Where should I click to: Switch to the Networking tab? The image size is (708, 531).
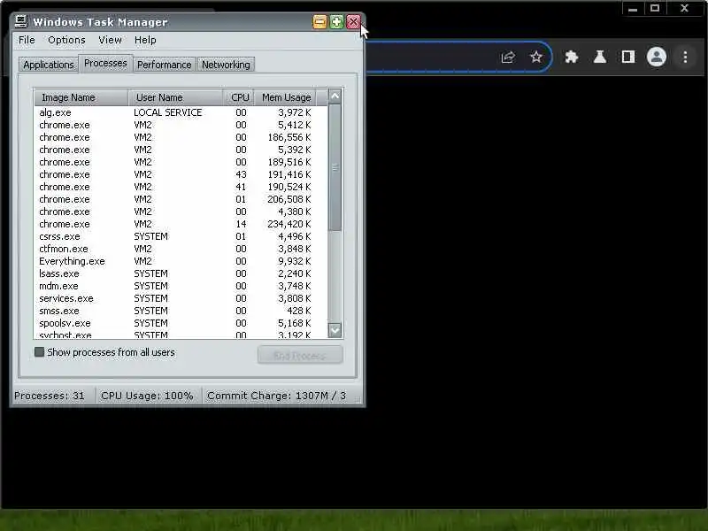point(226,65)
